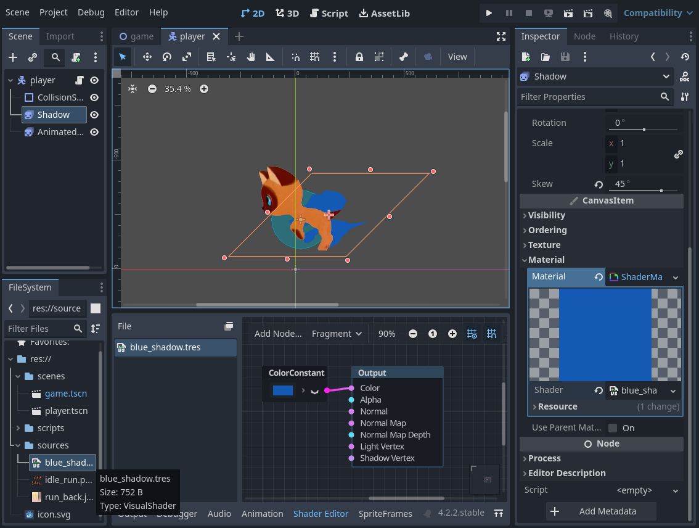This screenshot has height=528, width=699.
Task: Expand the Visibility section in Inspector
Action: [x=546, y=215]
